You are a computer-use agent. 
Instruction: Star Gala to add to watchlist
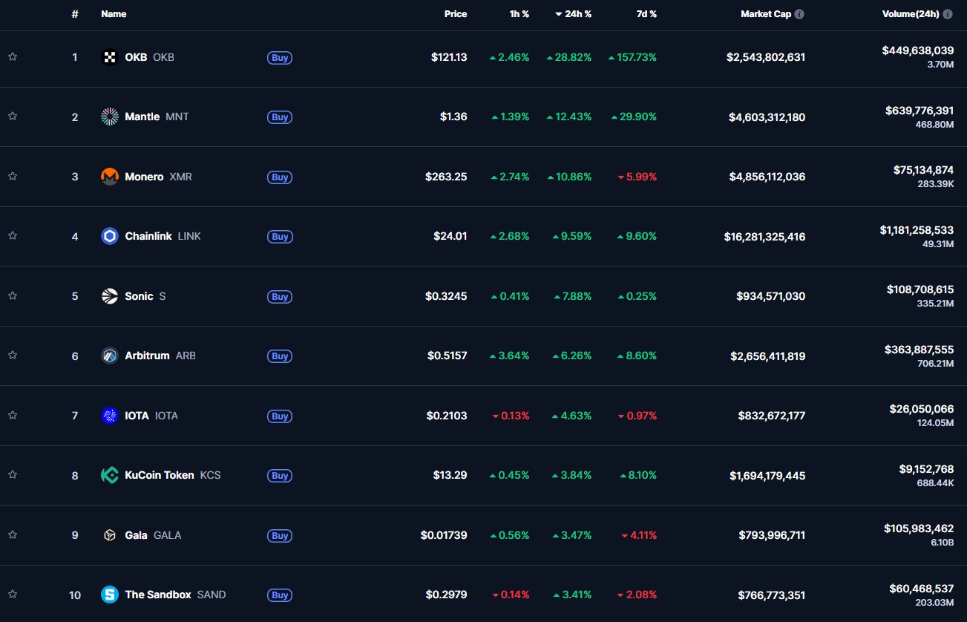click(13, 534)
